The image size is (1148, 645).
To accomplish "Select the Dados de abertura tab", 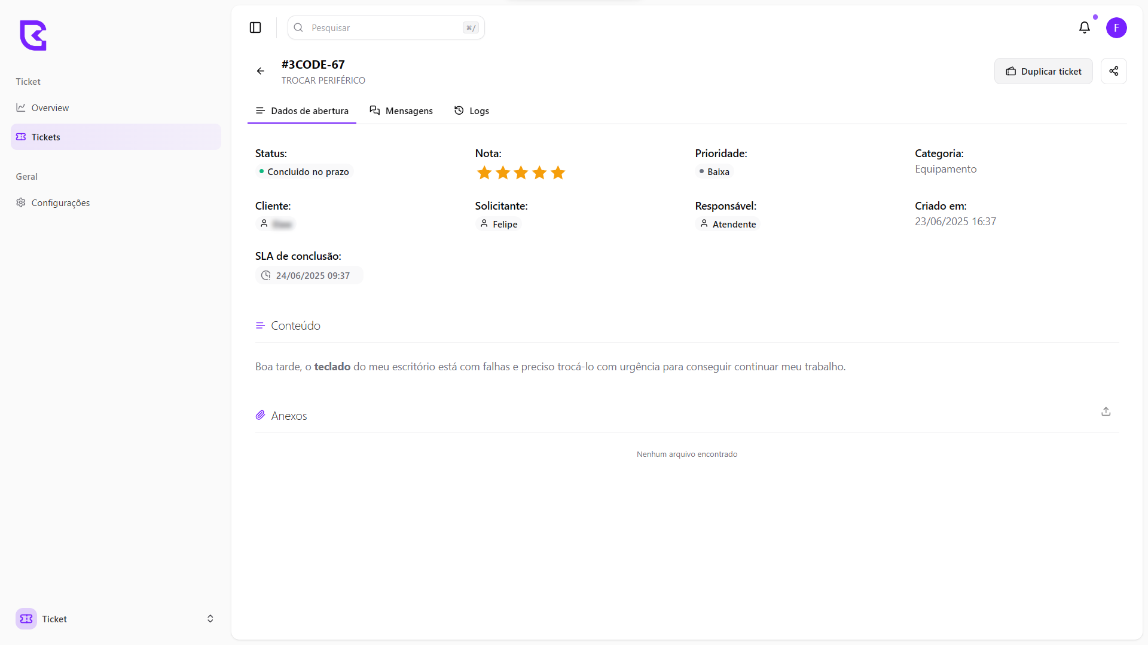I will 302,110.
